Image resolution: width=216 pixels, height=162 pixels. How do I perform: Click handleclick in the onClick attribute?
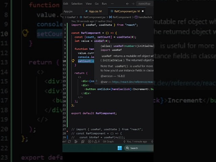click(121, 89)
